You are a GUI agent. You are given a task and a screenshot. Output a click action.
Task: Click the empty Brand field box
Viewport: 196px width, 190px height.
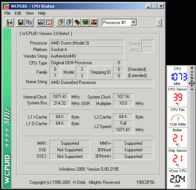(x=147, y=43)
